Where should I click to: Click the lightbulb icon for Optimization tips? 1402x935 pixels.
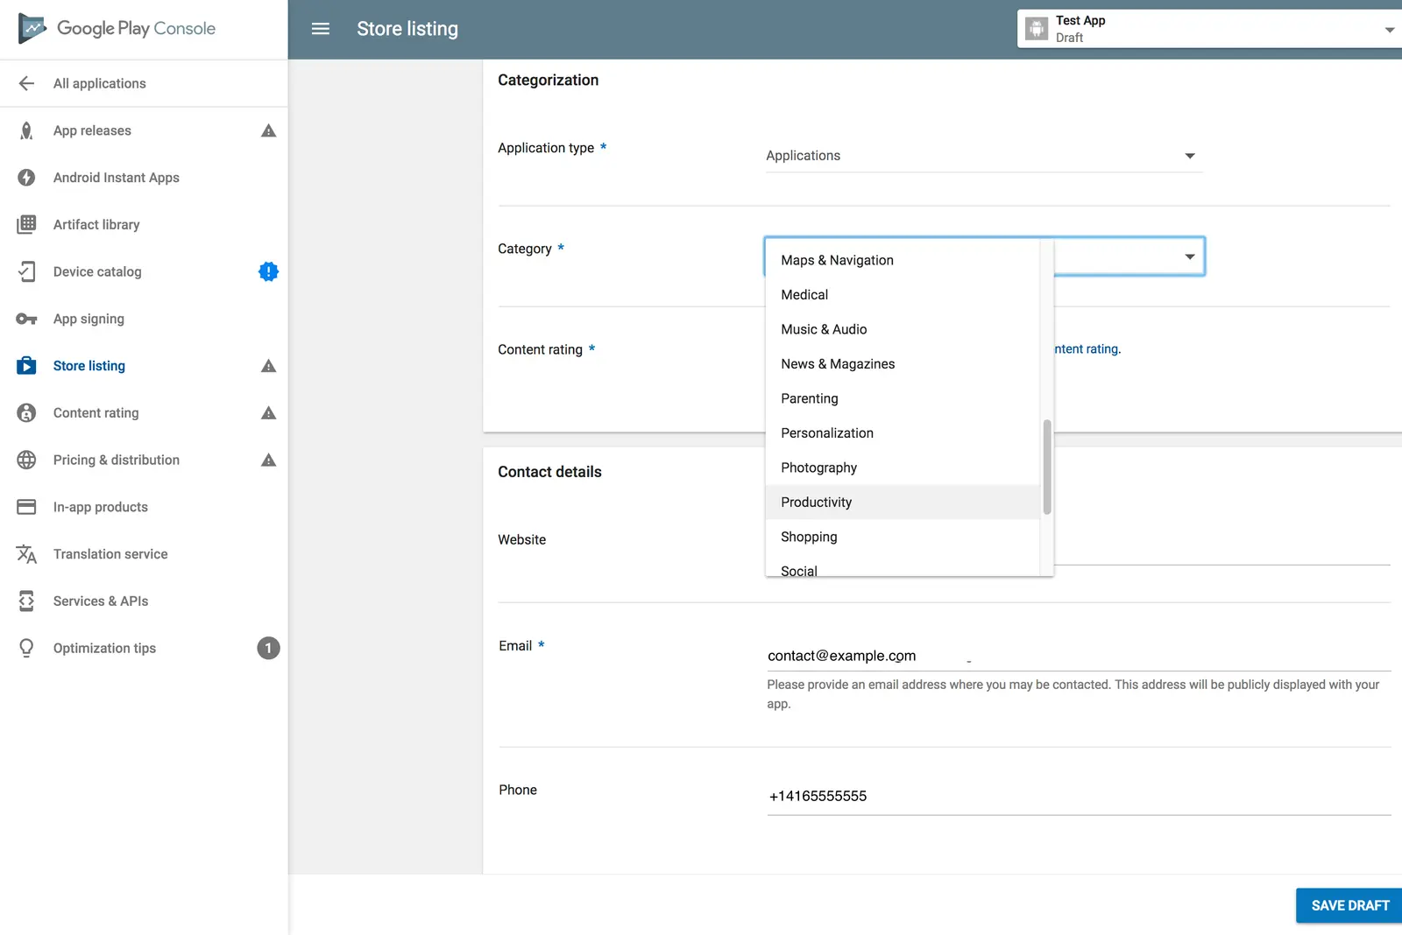pos(27,648)
